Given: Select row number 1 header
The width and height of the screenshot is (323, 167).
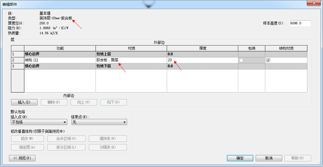Looking at the screenshot, I should pos(18,54).
